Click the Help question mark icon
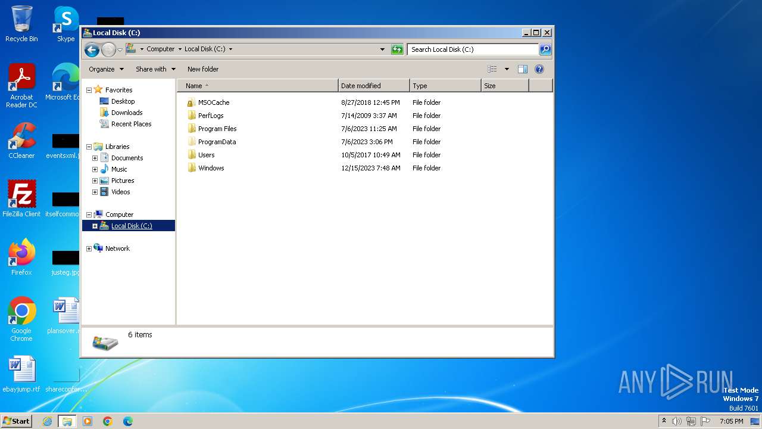This screenshot has height=429, width=762. pyautogui.click(x=539, y=69)
